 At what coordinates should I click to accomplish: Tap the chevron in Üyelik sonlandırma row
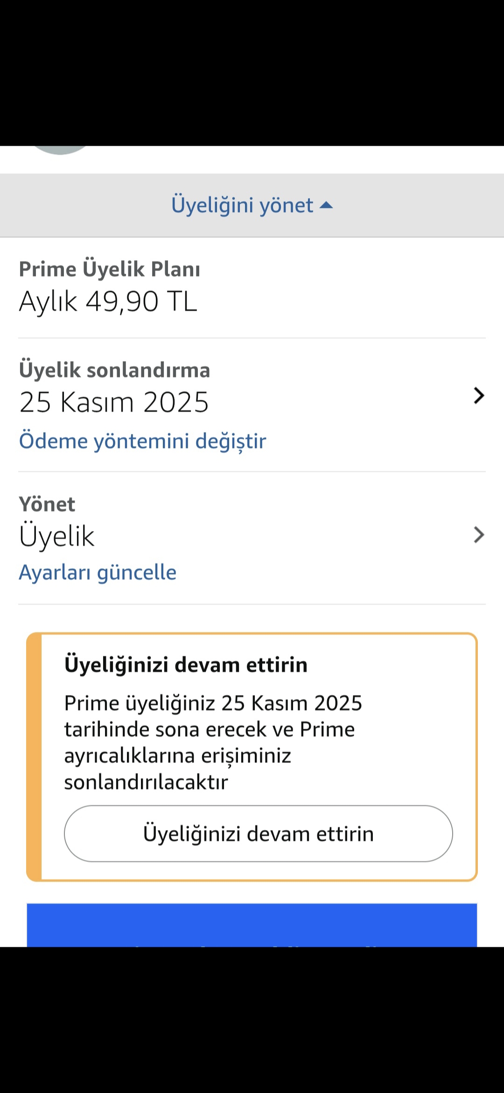479,396
